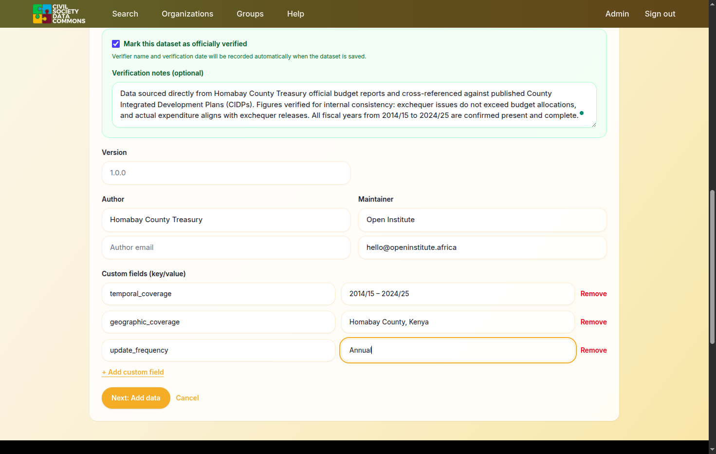
Task: Open the Organizations nav item
Action: click(187, 14)
